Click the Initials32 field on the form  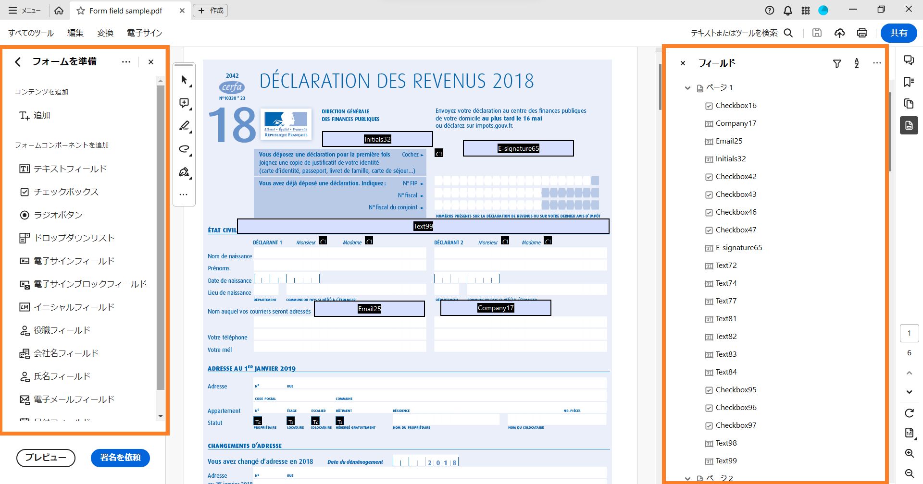click(377, 139)
